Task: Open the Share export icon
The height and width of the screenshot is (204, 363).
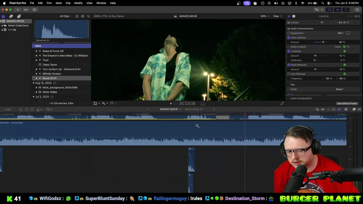Action: point(357,10)
